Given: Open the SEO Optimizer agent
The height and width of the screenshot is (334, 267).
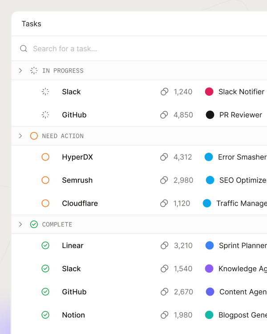Looking at the screenshot, I should click(x=243, y=180).
